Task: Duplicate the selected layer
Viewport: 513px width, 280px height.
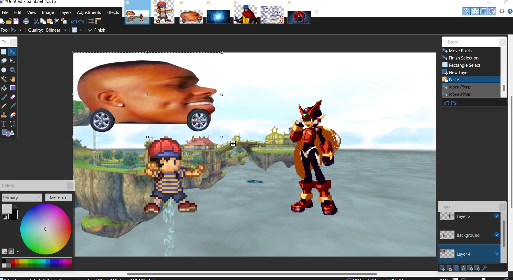Action: point(457,268)
